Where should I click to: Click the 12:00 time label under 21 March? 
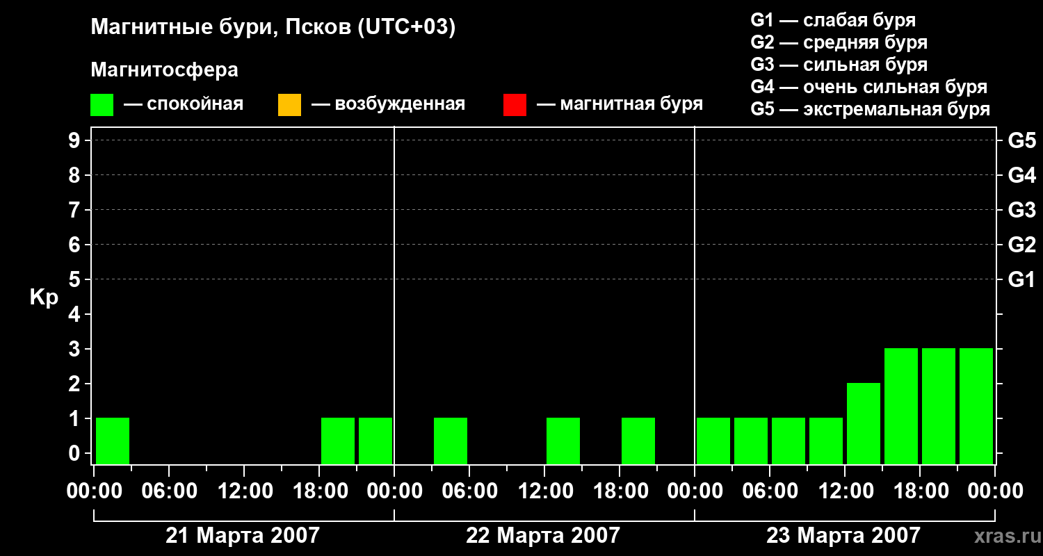pyautogui.click(x=244, y=491)
